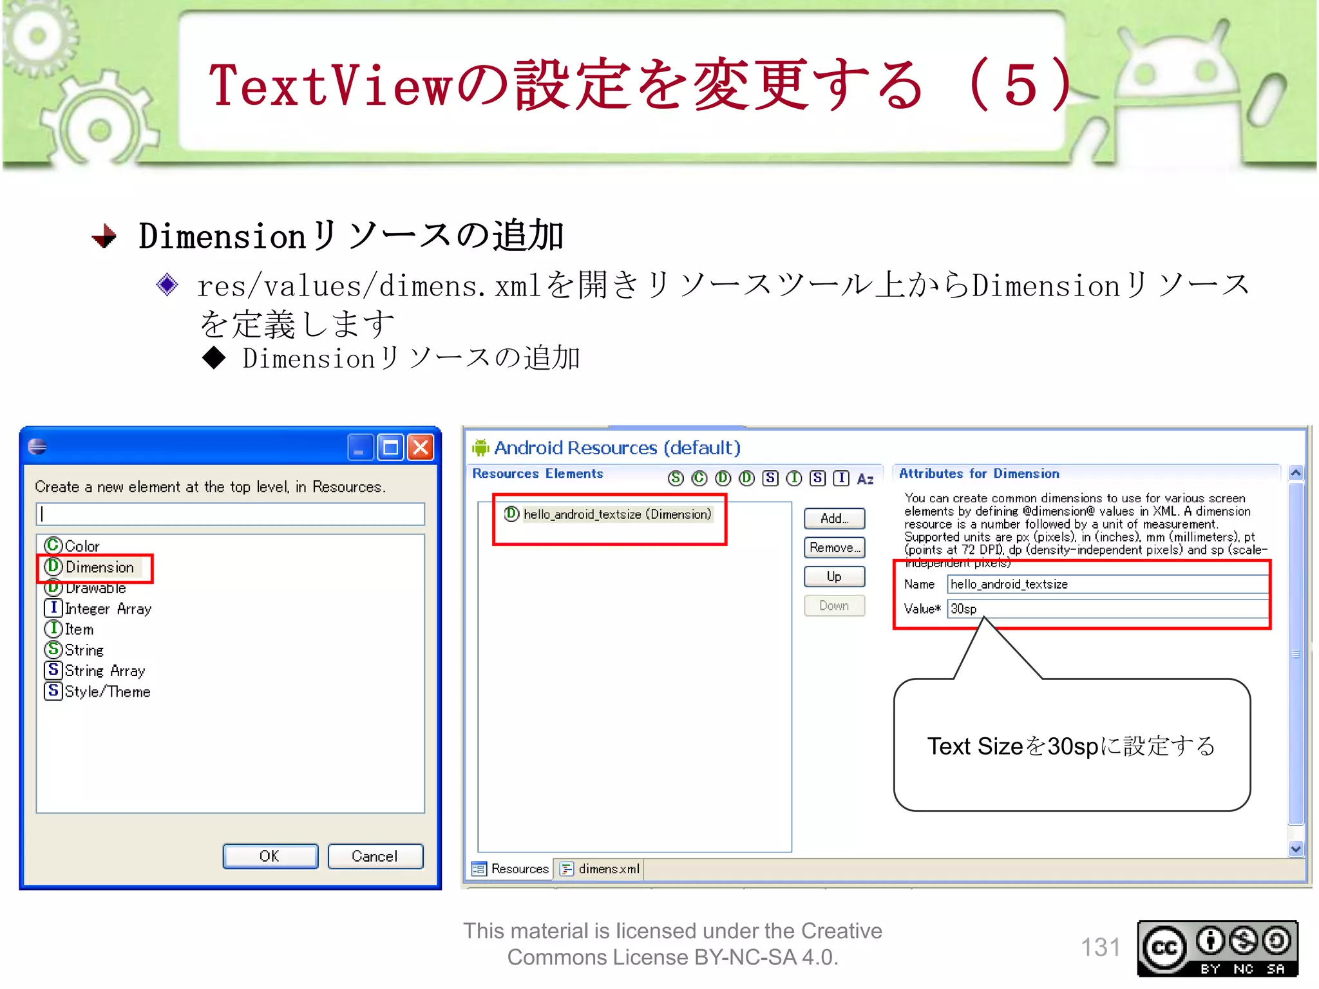1319x989 pixels.
Task: Toggle the green circled I Item filter icon
Action: [x=794, y=478]
